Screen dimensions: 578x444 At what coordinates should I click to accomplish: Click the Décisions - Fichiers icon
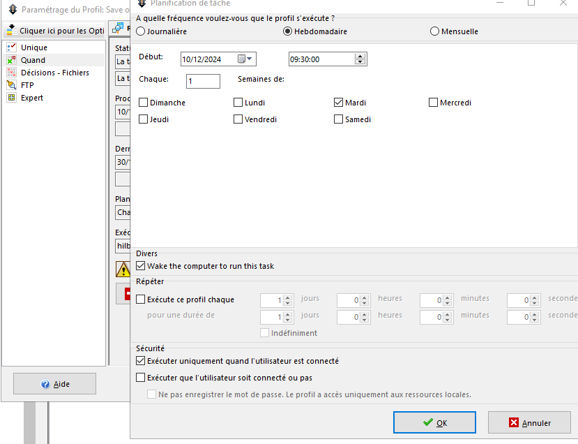pyautogui.click(x=11, y=73)
